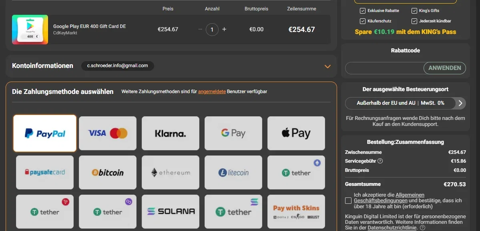Pick tether with purple Polygon badge
The height and width of the screenshot is (231, 480).
[108, 211]
